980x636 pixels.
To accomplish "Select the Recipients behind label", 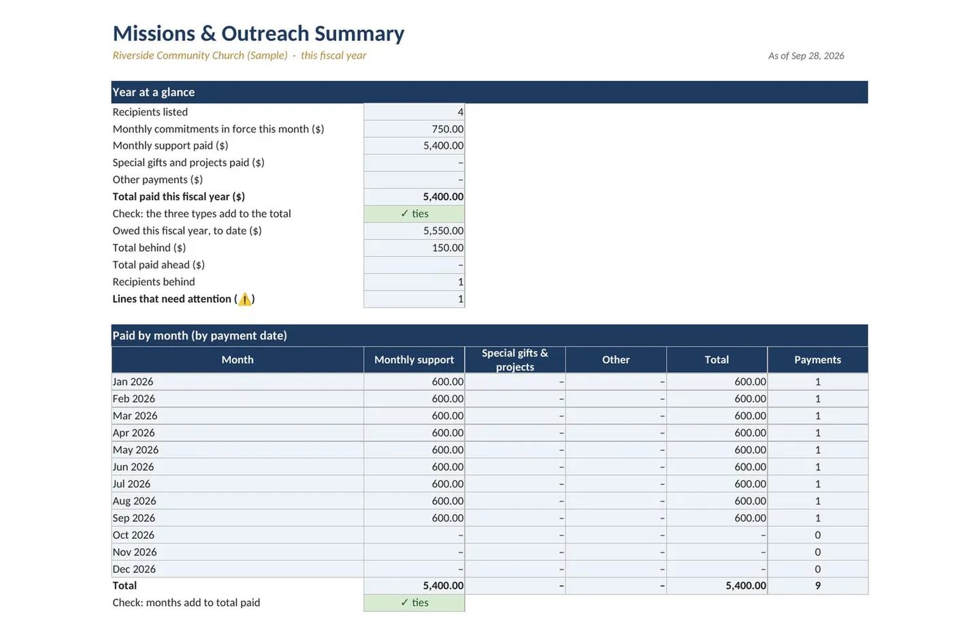I will tap(154, 282).
